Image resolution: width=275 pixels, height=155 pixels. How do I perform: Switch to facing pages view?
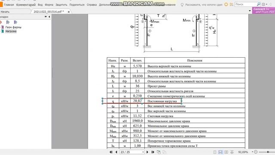point(226,152)
